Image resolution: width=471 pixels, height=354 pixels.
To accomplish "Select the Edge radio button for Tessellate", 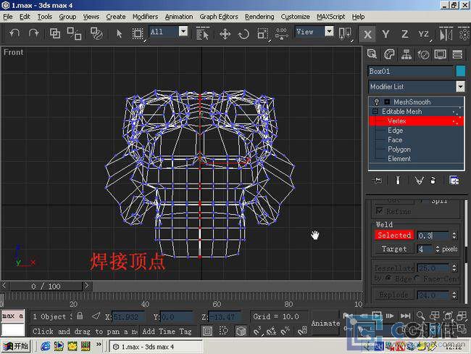I will point(388,278).
